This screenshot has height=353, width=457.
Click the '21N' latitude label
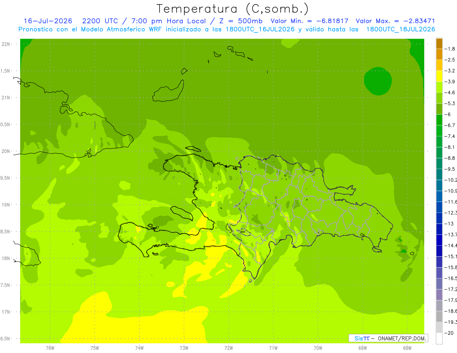(x=6, y=98)
